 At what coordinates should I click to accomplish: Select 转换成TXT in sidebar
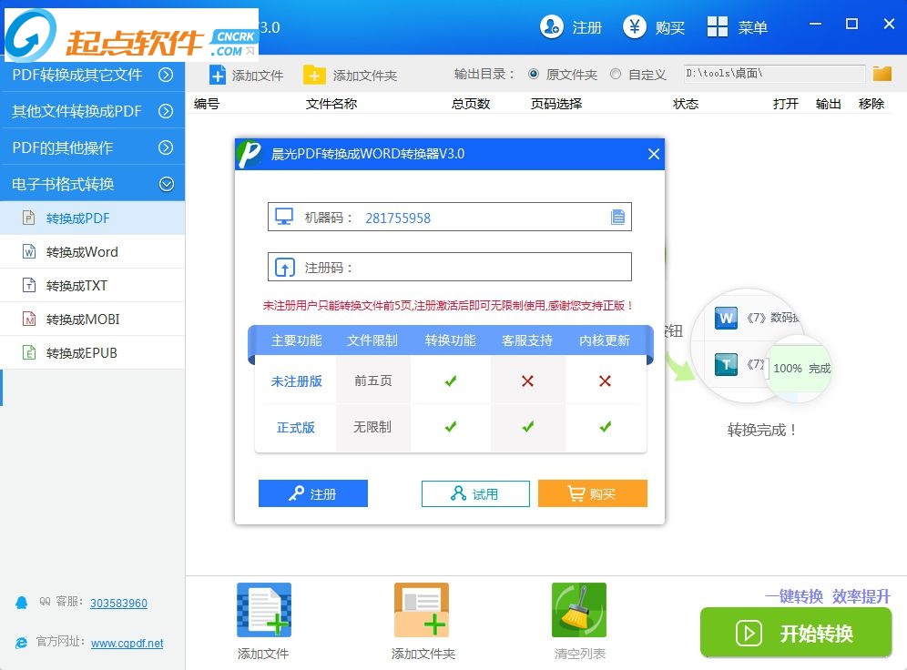(x=93, y=285)
